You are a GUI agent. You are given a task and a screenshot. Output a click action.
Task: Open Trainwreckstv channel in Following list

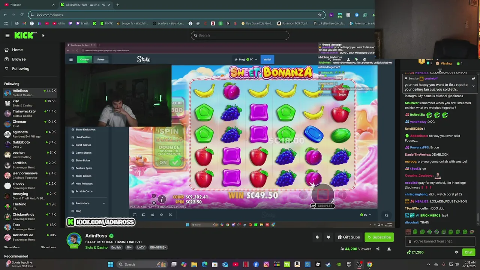coord(30,113)
